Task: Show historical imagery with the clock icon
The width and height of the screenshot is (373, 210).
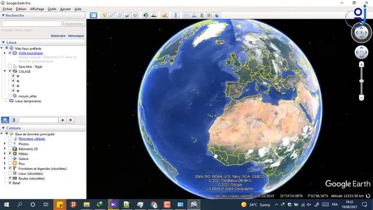Action: point(146,15)
